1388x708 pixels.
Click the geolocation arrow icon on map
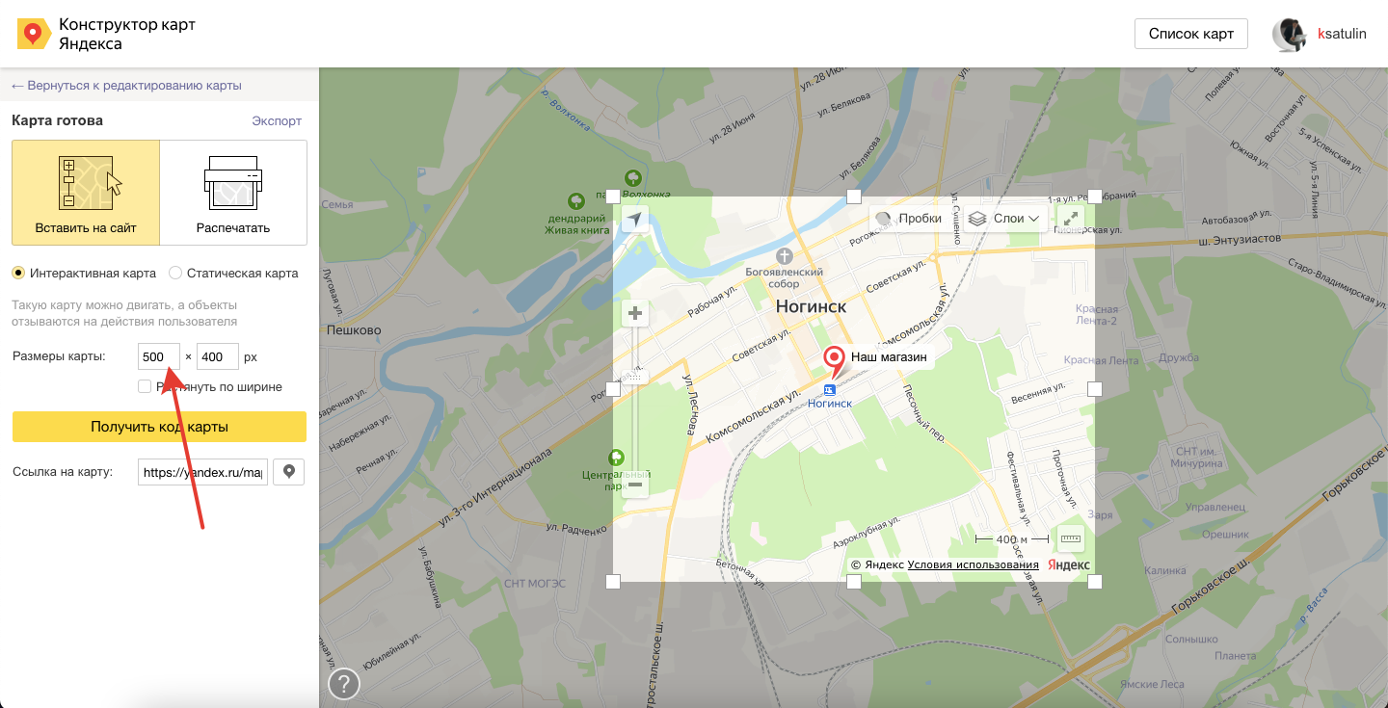click(634, 221)
